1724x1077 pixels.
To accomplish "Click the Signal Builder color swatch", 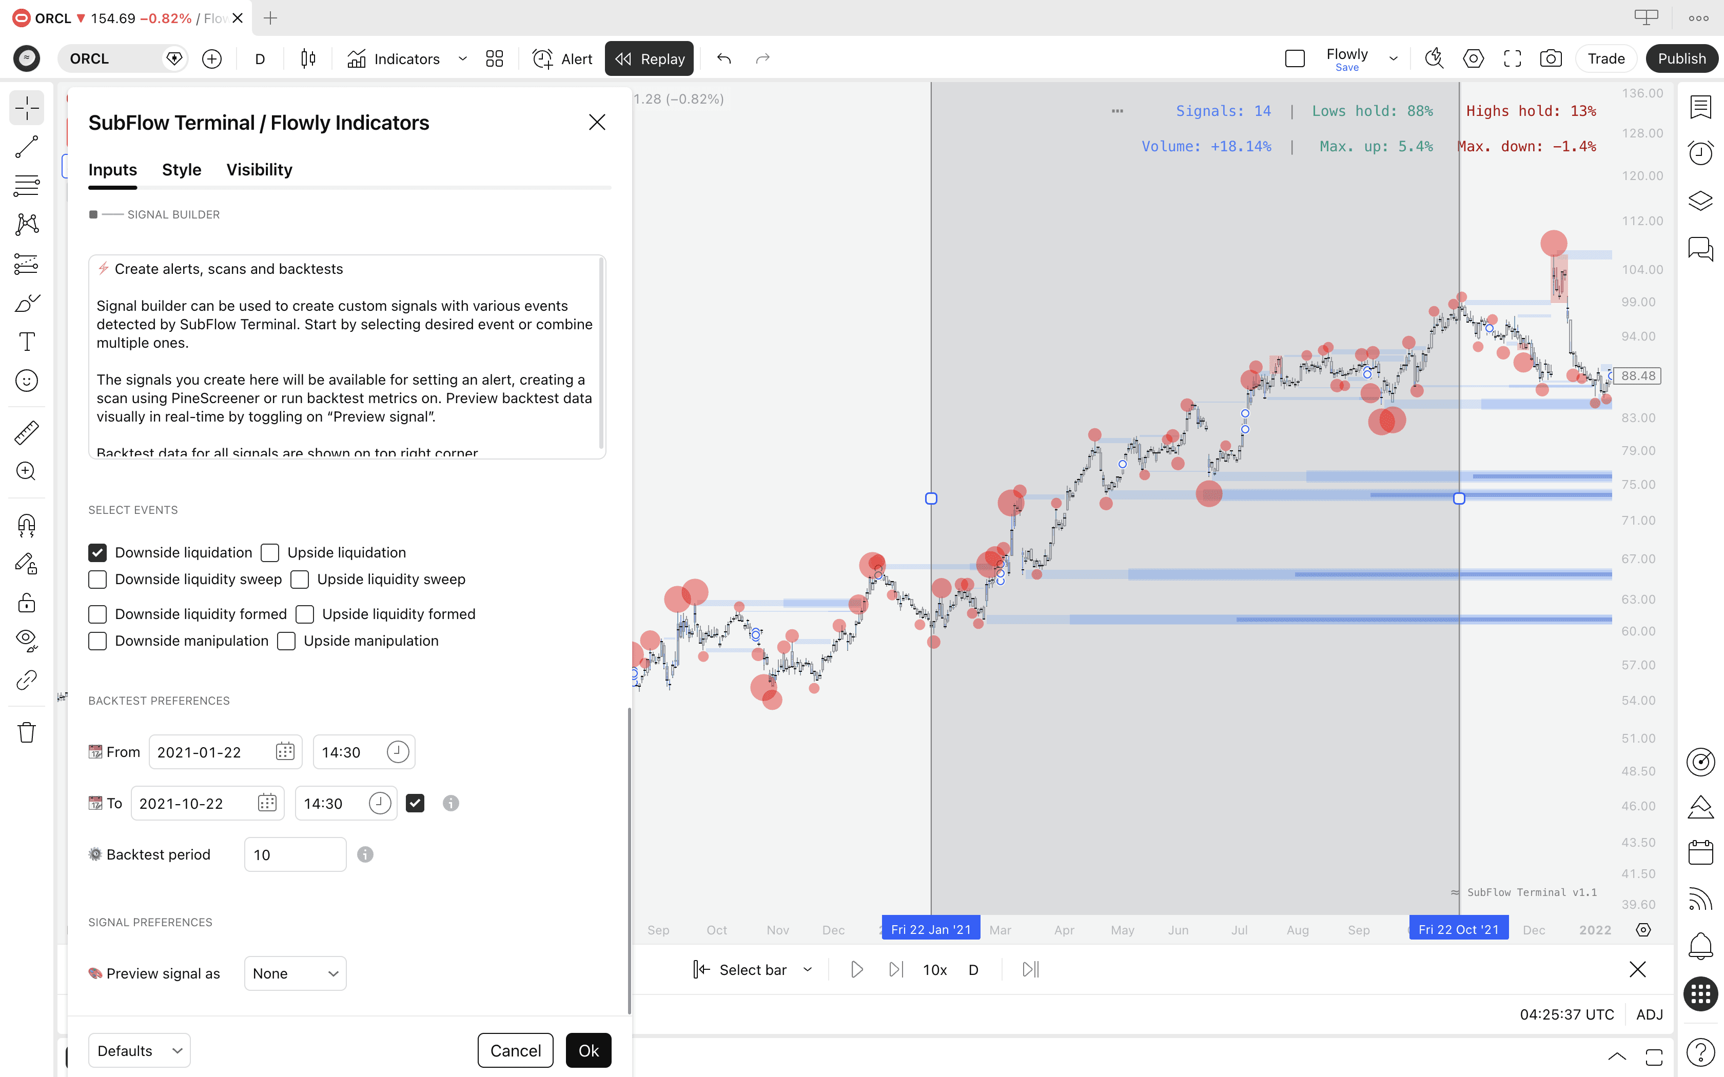I will point(93,214).
